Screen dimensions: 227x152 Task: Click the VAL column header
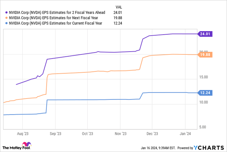pyautogui.click(x=120, y=6)
